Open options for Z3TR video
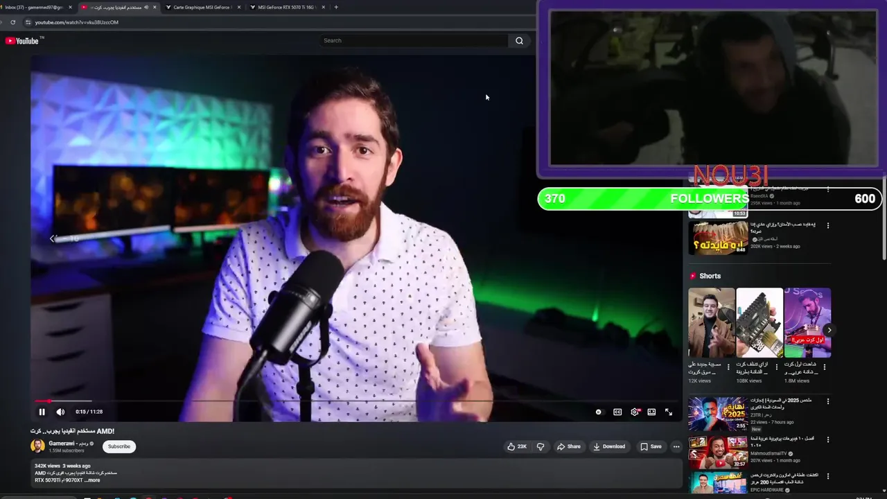This screenshot has height=499, width=887. (x=827, y=401)
